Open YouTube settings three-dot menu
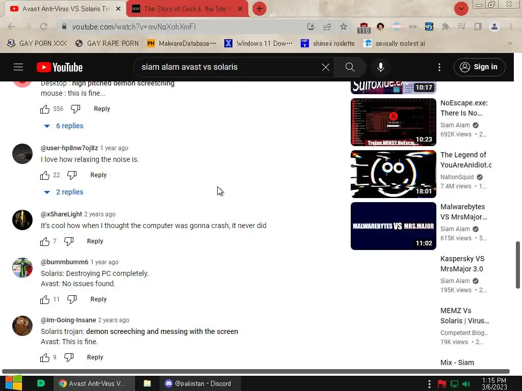The image size is (522, 391). [x=439, y=67]
